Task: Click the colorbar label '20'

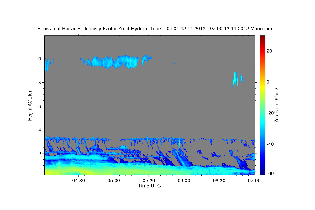Action: [x=270, y=51]
